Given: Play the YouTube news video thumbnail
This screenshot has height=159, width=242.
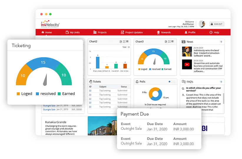Looking at the screenshot, I should 187,64.
